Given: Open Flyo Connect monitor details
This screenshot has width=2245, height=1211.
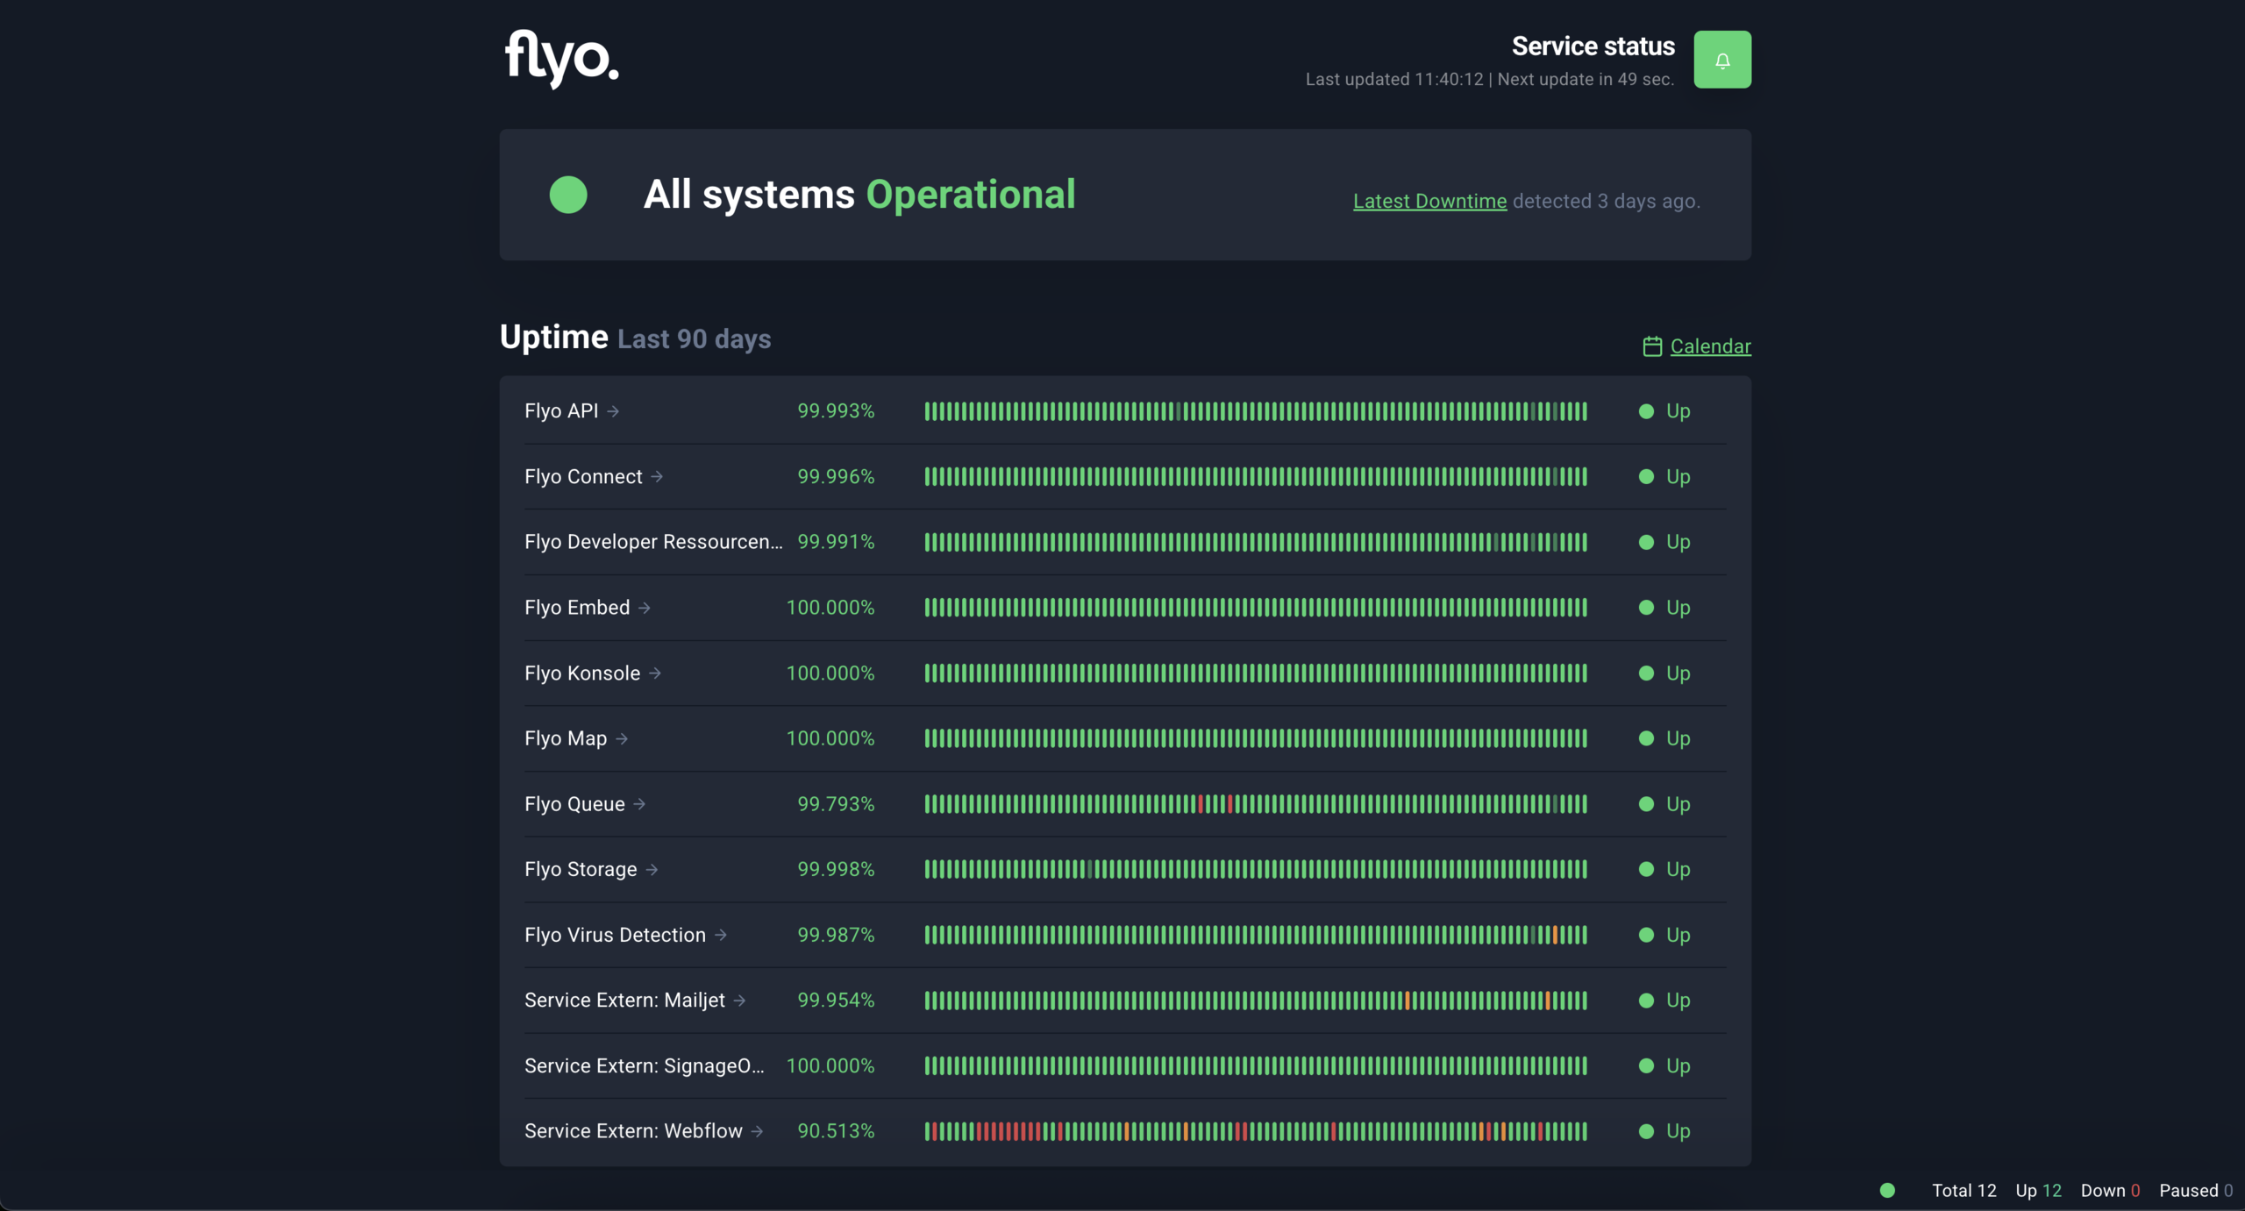Looking at the screenshot, I should pyautogui.click(x=583, y=476).
